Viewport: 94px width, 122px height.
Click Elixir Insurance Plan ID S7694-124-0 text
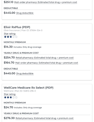[23, 30]
